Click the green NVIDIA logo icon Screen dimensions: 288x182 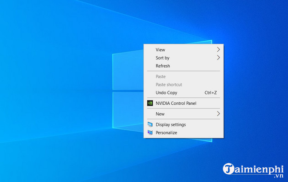(150, 103)
